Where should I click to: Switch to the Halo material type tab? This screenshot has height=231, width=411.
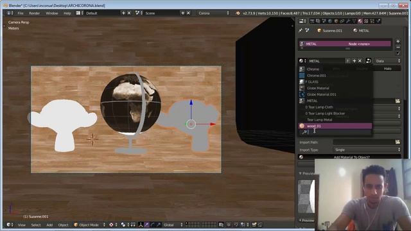388,69
